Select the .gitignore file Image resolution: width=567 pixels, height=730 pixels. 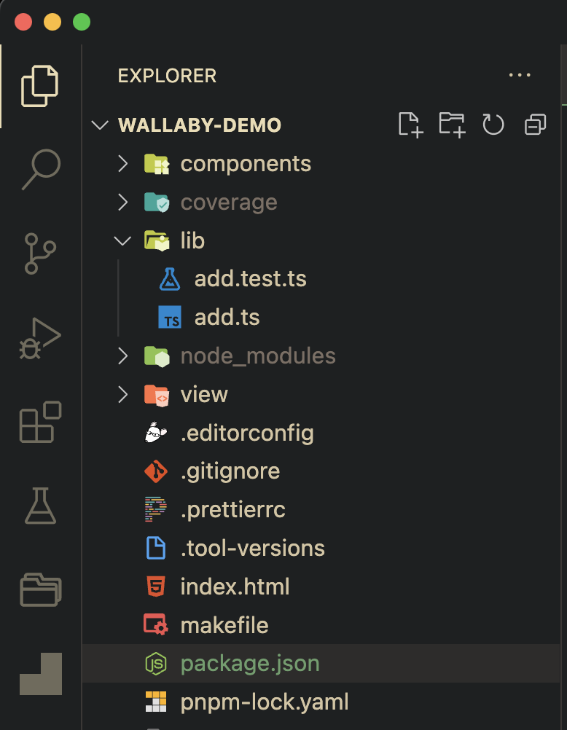pos(230,471)
